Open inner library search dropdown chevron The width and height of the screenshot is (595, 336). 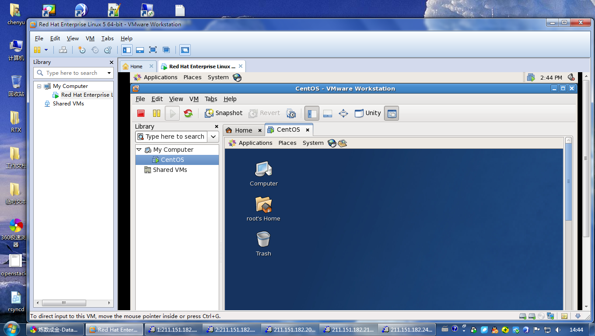point(213,136)
